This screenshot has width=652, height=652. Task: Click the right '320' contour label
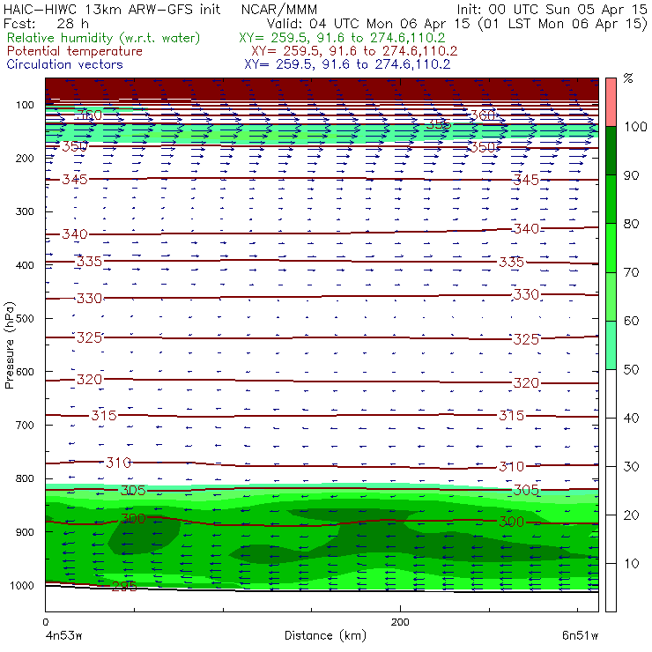(526, 383)
